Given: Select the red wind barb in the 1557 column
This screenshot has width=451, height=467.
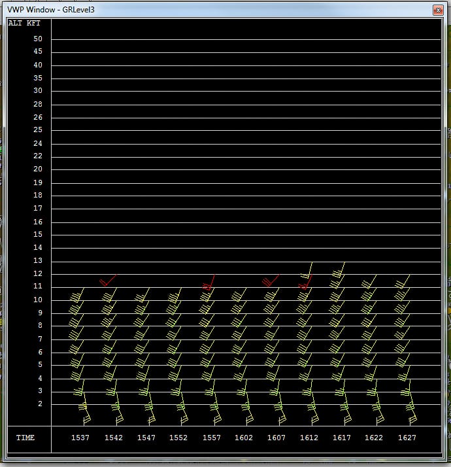Looking at the screenshot, I should click(x=209, y=282).
